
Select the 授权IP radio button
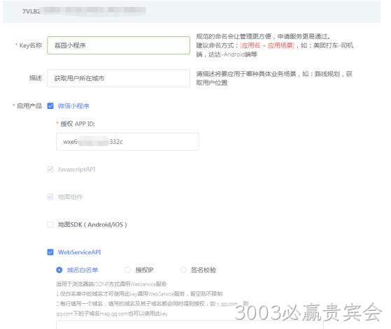(128, 270)
